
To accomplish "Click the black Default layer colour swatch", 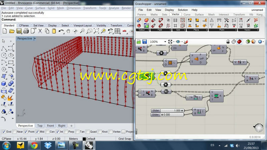I will (x=84, y=139).
